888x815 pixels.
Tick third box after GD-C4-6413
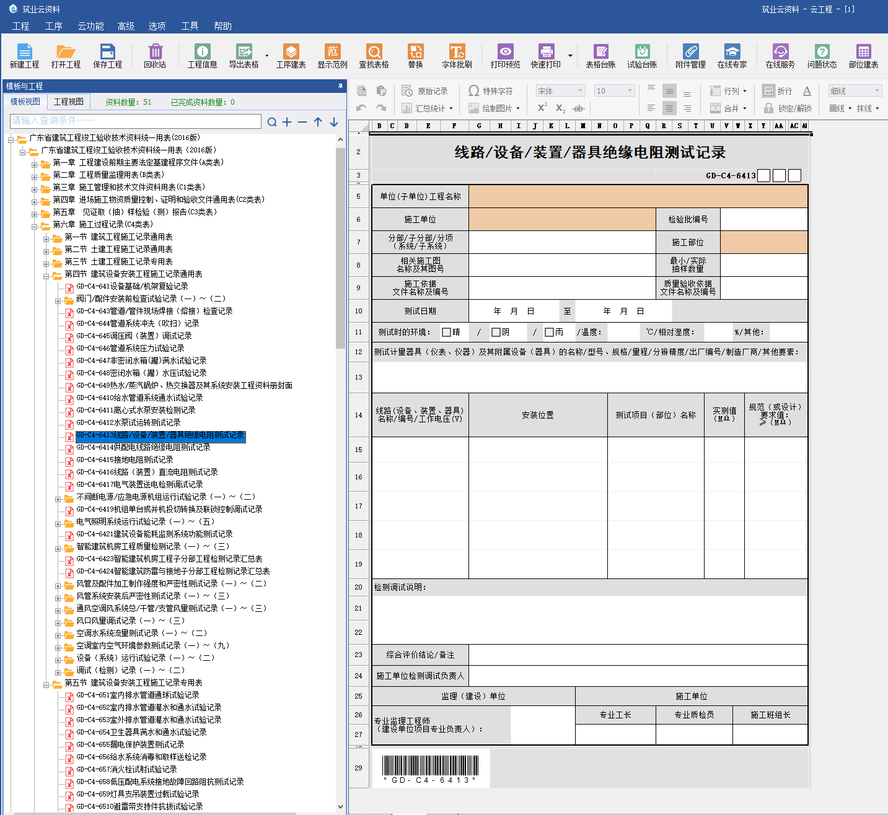pyautogui.click(x=795, y=176)
